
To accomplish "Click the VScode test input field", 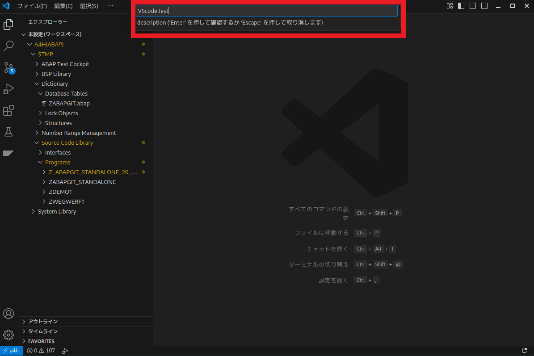I will coord(266,10).
